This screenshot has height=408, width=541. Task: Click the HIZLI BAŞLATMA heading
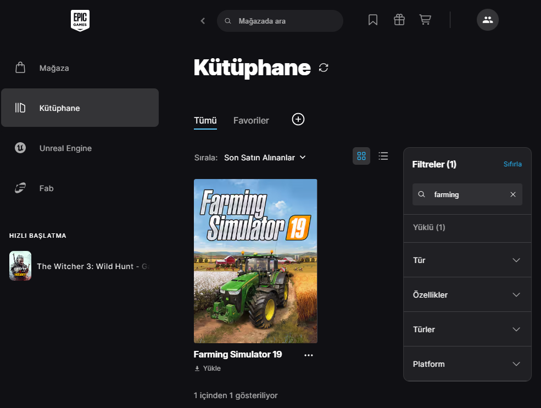pyautogui.click(x=37, y=236)
